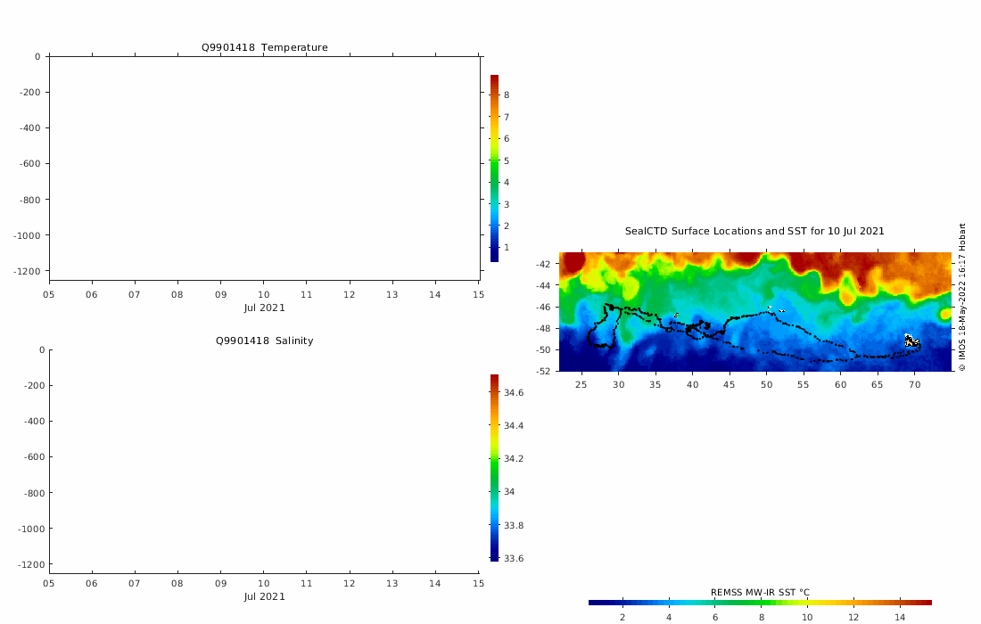Click the -42 latitude label on the map
Image resolution: width=981 pixels, height=624 pixels.
click(544, 264)
